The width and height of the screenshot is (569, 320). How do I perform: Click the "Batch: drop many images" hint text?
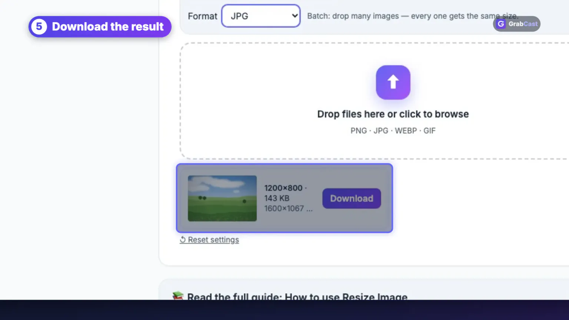coord(413,16)
